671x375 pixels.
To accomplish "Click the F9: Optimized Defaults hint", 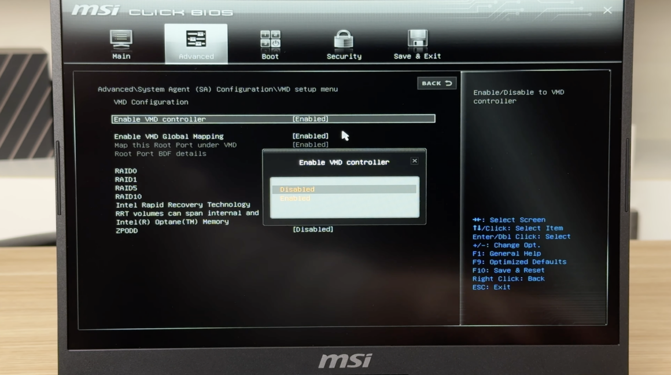I will (519, 262).
